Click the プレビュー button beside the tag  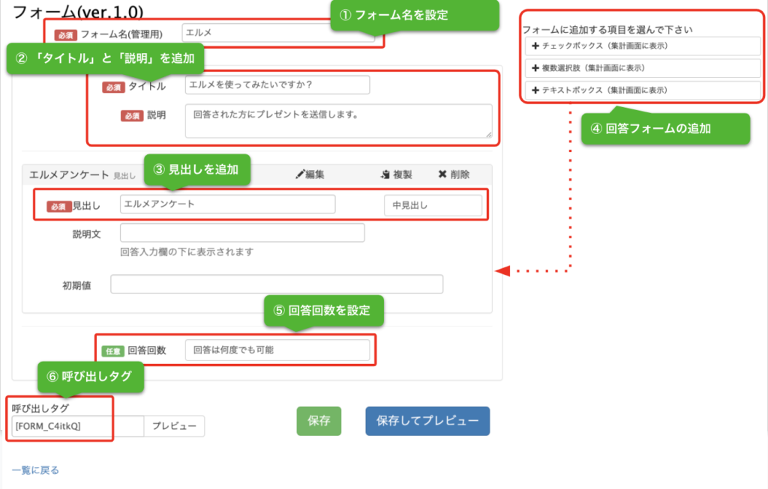pyautogui.click(x=174, y=426)
